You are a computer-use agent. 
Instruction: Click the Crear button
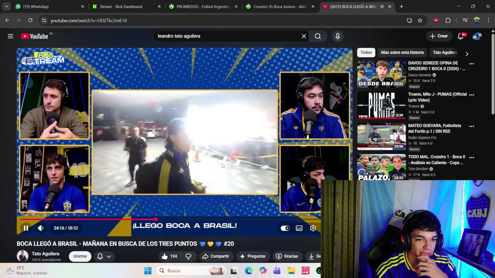click(x=439, y=36)
